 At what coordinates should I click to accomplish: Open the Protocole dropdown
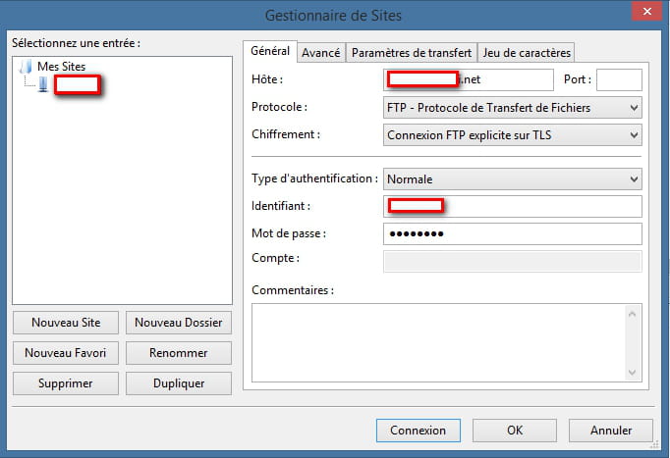pyautogui.click(x=512, y=107)
